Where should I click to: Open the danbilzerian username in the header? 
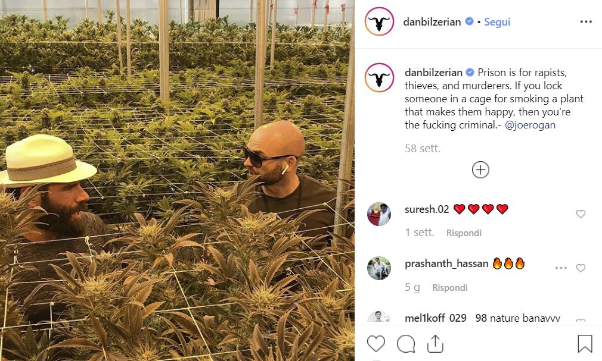[432, 22]
